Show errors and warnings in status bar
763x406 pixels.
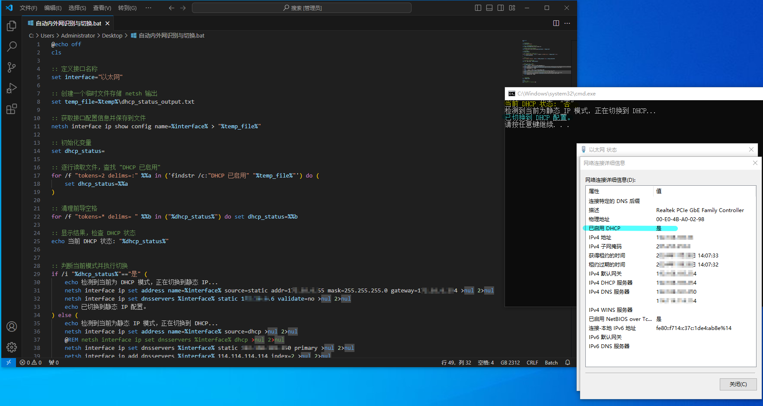(x=31, y=362)
